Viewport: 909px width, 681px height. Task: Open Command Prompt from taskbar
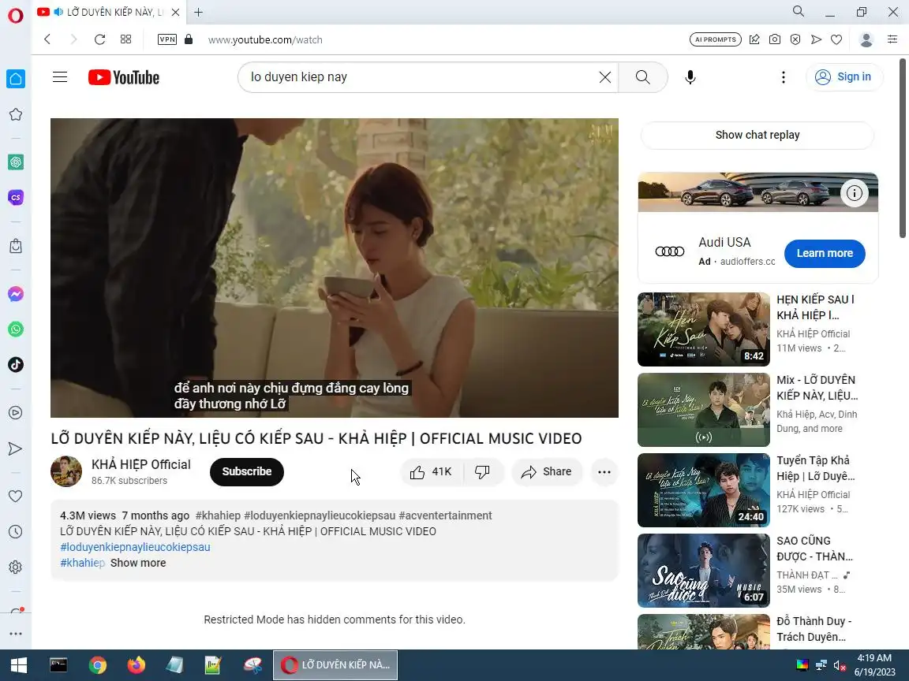click(x=58, y=665)
